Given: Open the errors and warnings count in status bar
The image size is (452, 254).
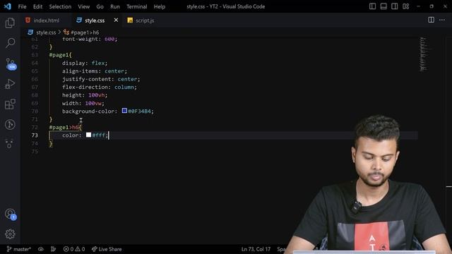Looking at the screenshot, I should point(74,249).
